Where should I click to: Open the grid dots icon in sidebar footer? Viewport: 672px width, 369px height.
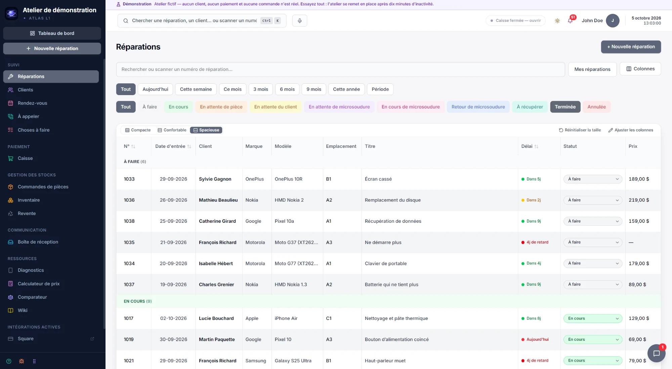tap(34, 361)
